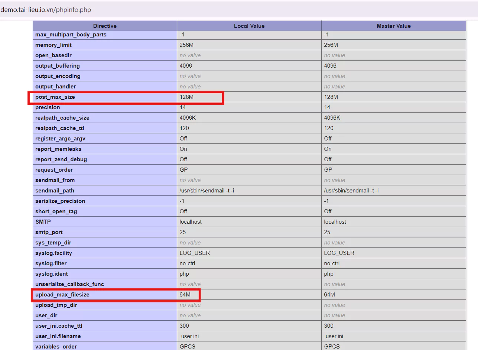Viewport: 478px width, 350px height.
Task: Click the Local Value column header
Action: (249, 26)
